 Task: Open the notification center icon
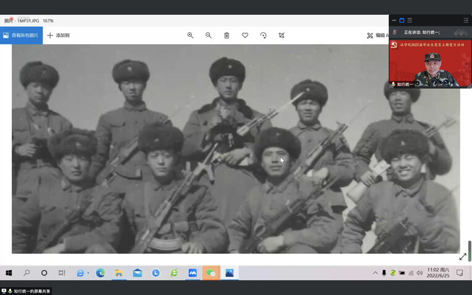(x=460, y=273)
